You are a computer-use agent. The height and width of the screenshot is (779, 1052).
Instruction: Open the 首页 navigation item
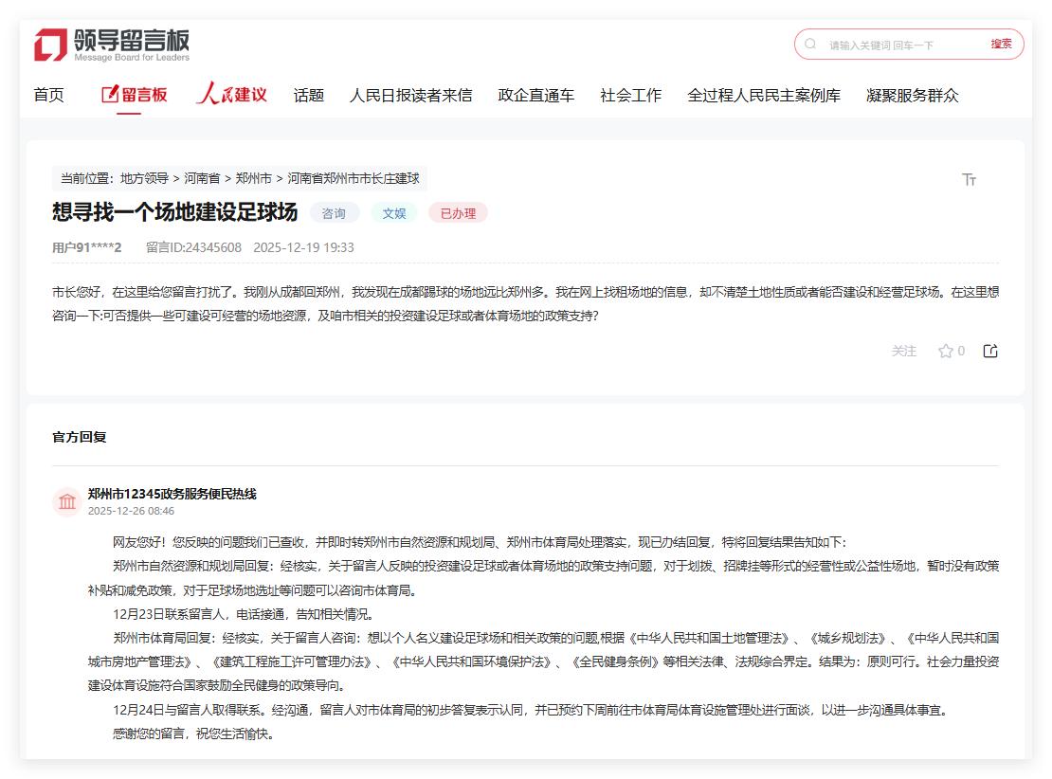48,95
